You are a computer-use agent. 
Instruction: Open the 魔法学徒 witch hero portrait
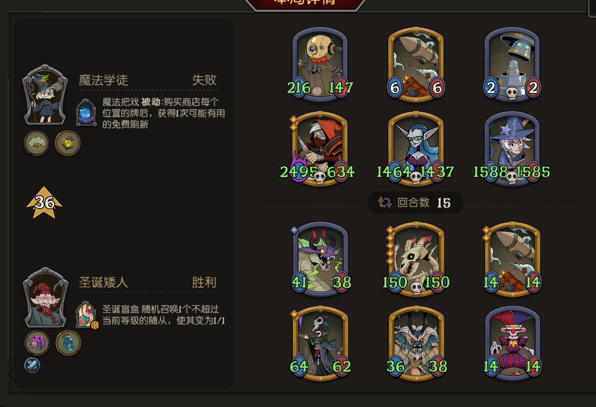pyautogui.click(x=45, y=95)
